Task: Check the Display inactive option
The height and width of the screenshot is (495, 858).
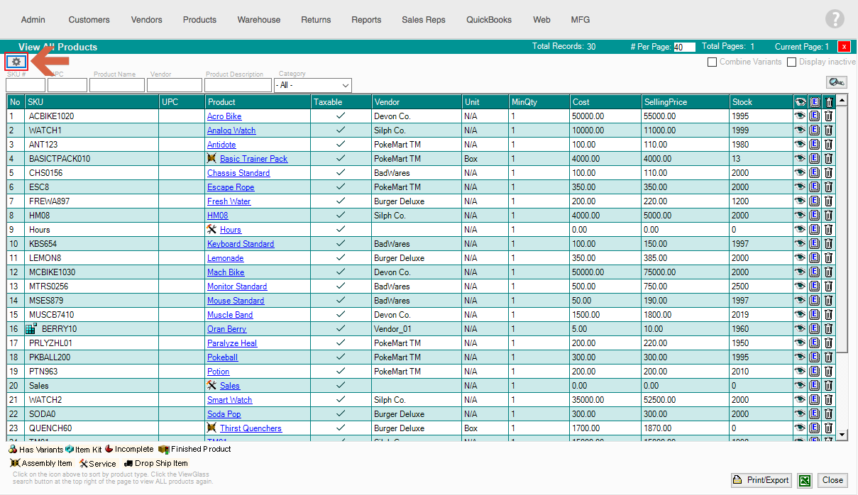Action: 791,62
